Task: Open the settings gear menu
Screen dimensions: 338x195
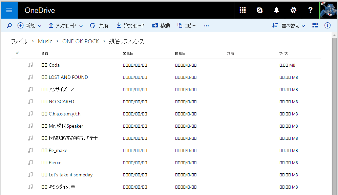Action: coord(293,10)
